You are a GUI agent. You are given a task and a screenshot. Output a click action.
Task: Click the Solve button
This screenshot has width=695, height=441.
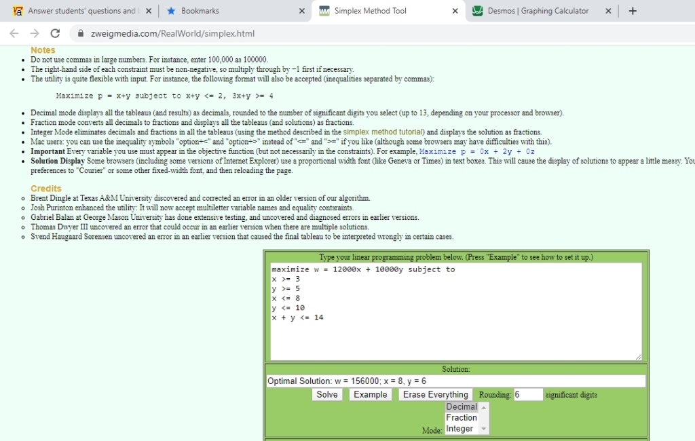coord(327,394)
